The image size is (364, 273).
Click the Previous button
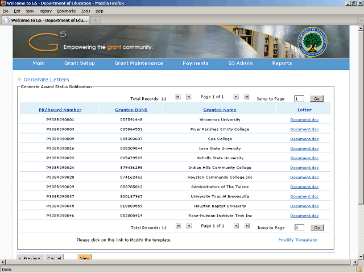(30, 257)
